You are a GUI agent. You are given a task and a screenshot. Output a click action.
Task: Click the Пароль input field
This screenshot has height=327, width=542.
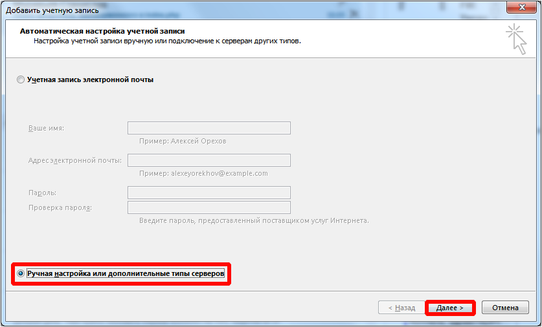209,193
